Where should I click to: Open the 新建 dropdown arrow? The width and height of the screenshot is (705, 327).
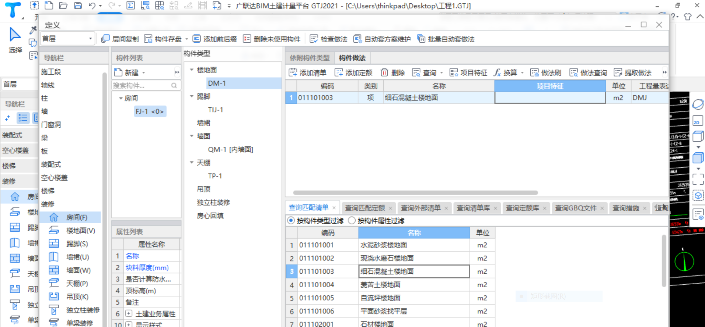coord(144,72)
